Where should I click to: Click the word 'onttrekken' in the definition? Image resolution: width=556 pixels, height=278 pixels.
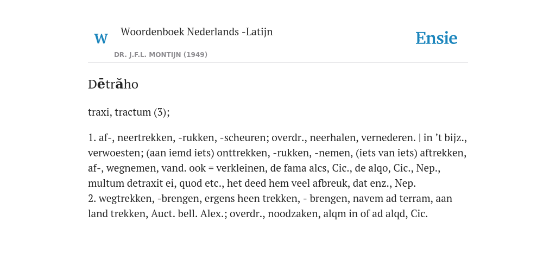(x=242, y=153)
